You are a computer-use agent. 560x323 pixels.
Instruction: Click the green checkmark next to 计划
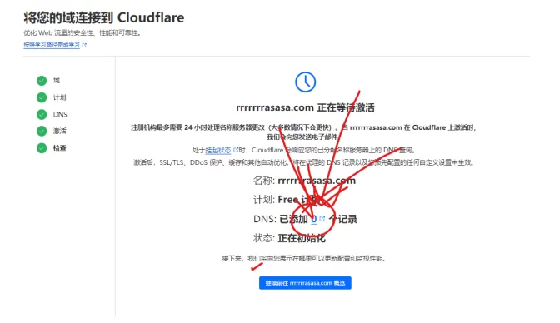(x=42, y=97)
